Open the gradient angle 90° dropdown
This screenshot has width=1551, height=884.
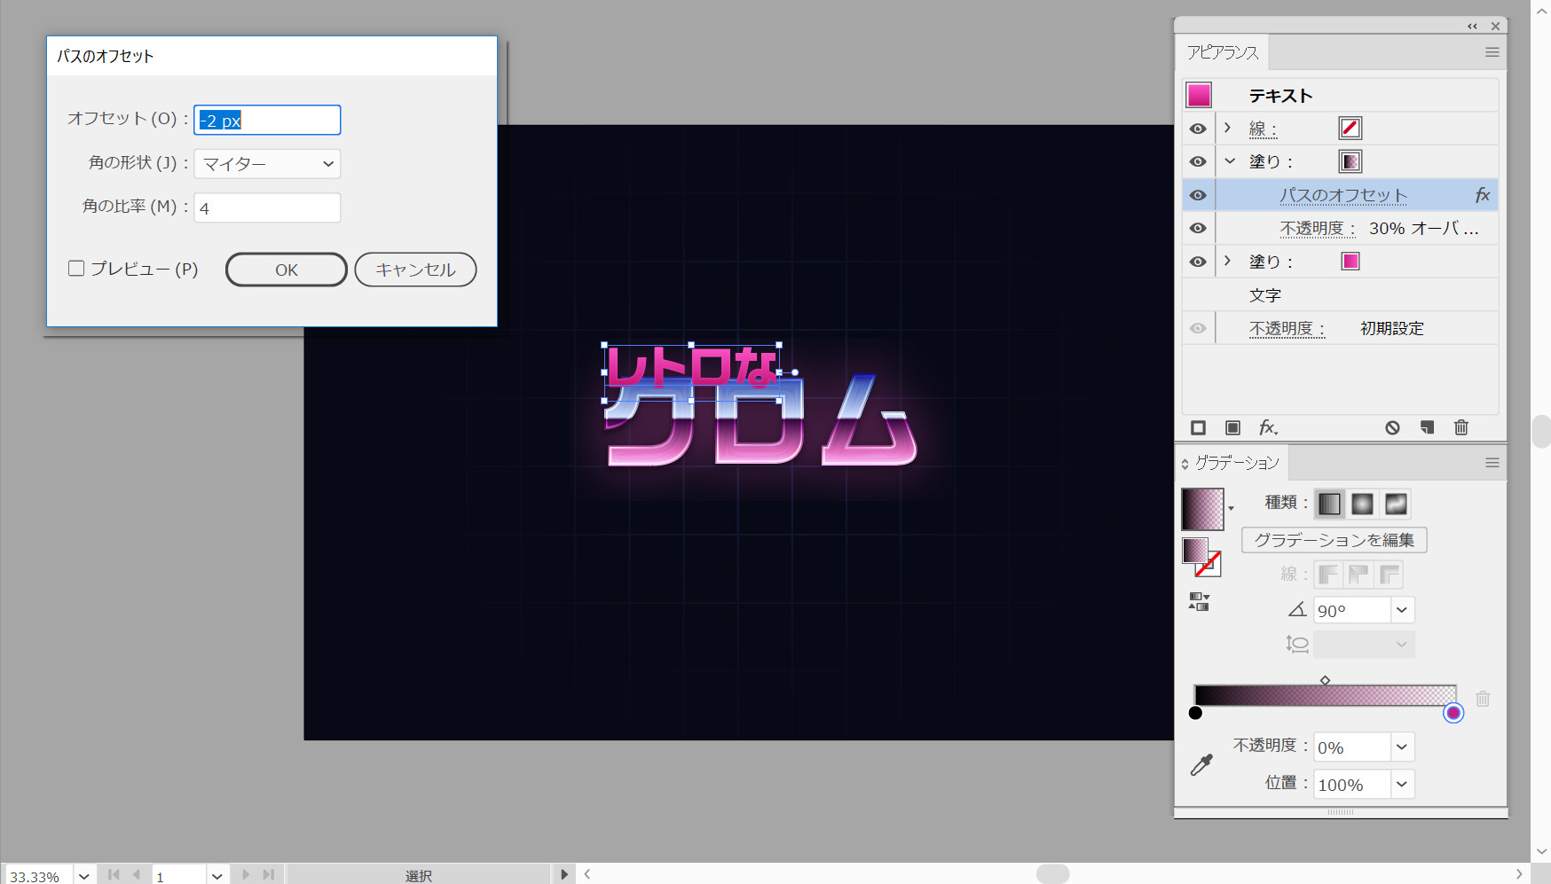tap(1402, 610)
